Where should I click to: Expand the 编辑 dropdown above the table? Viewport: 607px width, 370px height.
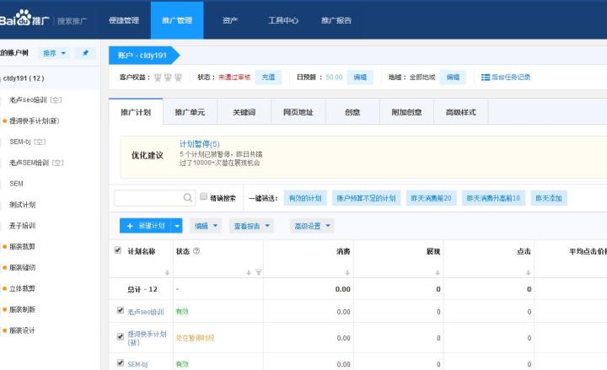coord(206,226)
